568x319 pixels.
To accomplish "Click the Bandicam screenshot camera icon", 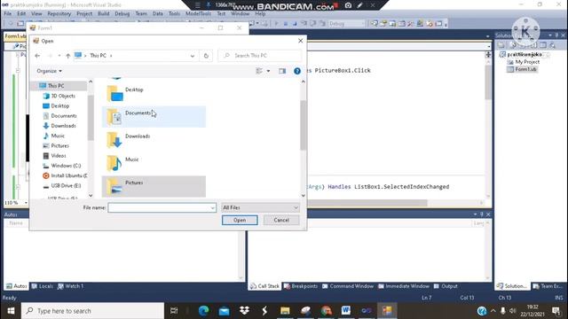I will pyautogui.click(x=348, y=5).
